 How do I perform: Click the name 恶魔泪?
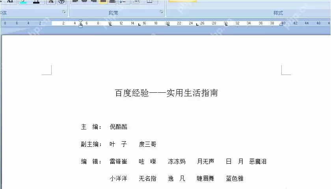pos(258,161)
